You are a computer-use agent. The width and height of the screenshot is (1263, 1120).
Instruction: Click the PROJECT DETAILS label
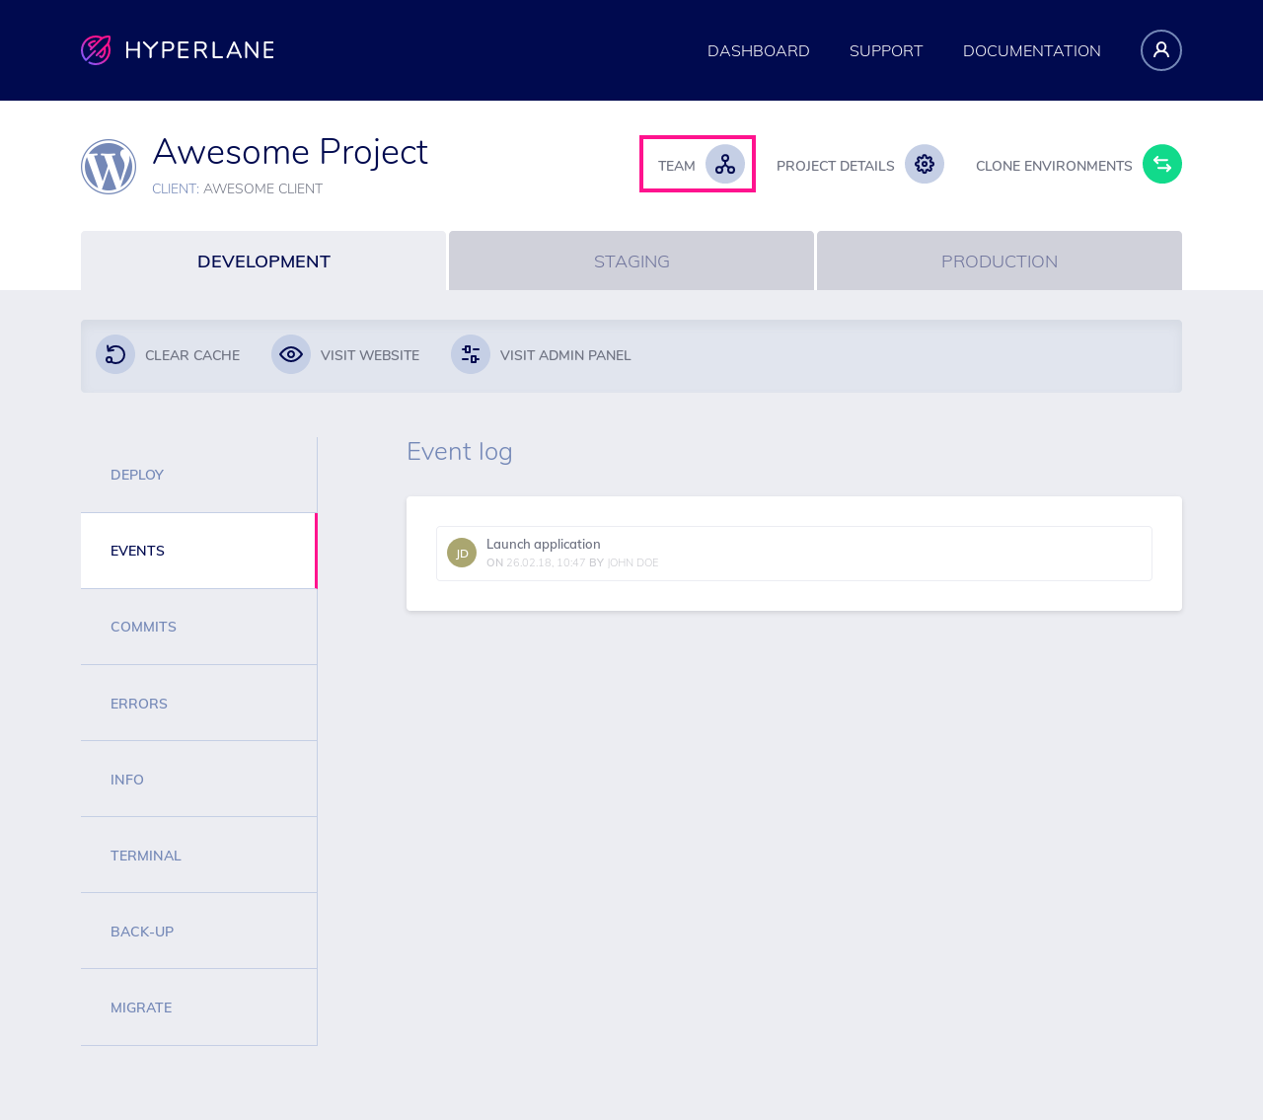pyautogui.click(x=836, y=166)
